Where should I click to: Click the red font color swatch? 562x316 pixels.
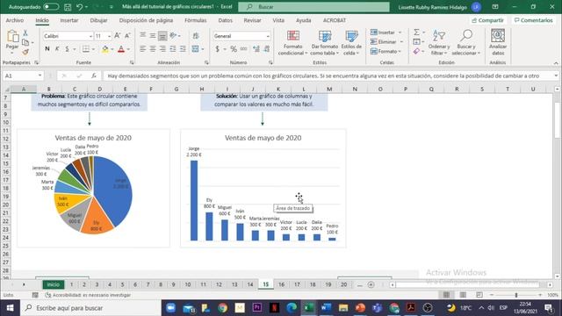click(x=121, y=49)
